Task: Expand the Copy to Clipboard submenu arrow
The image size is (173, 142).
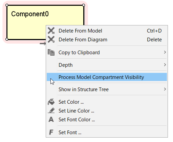Action: click(165, 52)
